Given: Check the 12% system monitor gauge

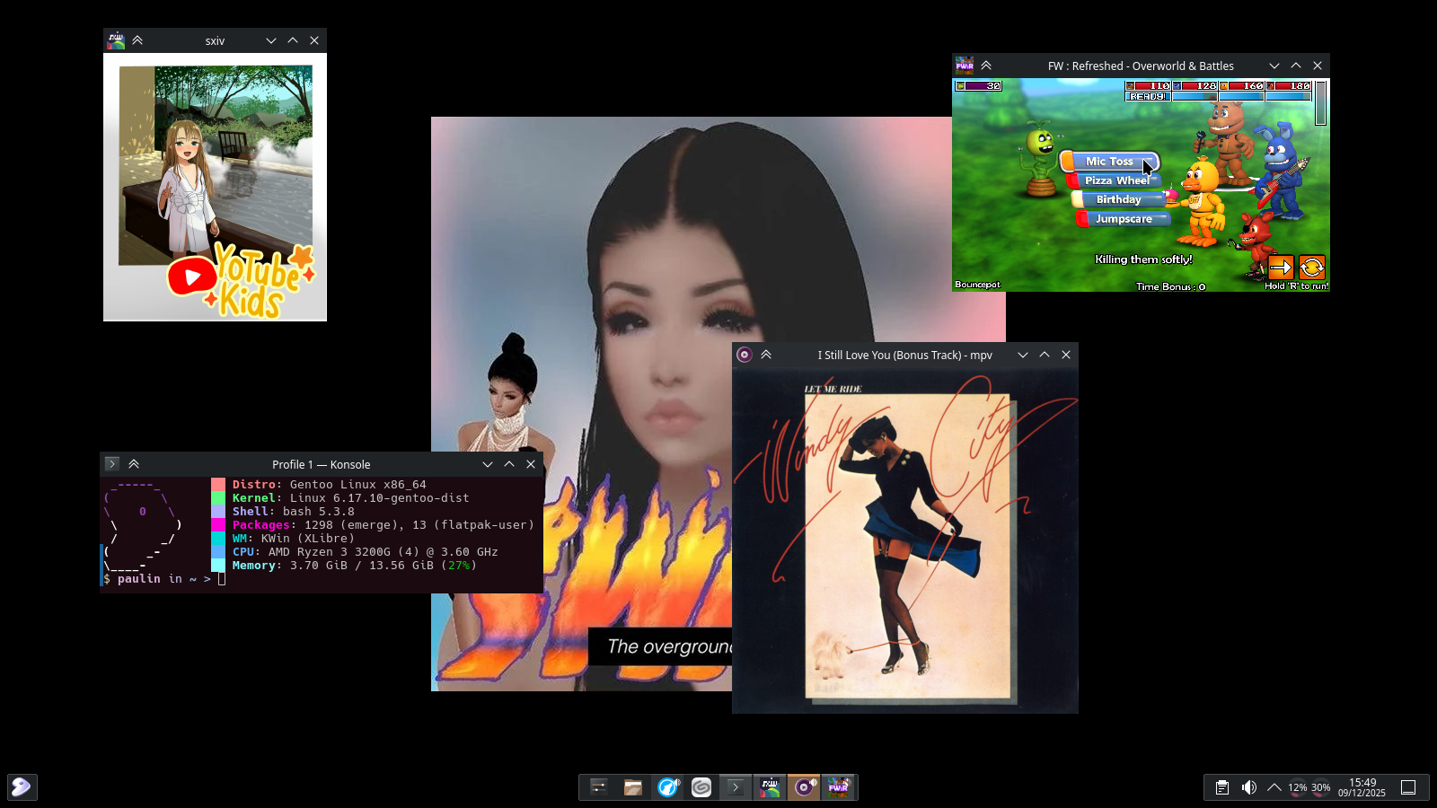Looking at the screenshot, I should [1298, 787].
